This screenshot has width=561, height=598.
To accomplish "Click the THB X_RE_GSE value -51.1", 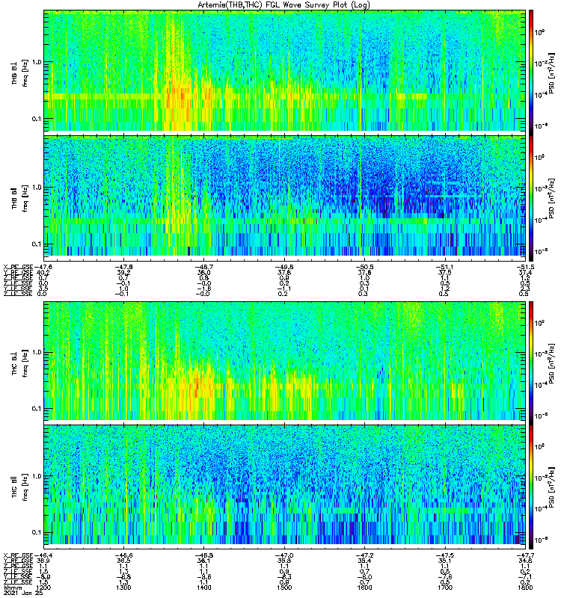I will (444, 267).
